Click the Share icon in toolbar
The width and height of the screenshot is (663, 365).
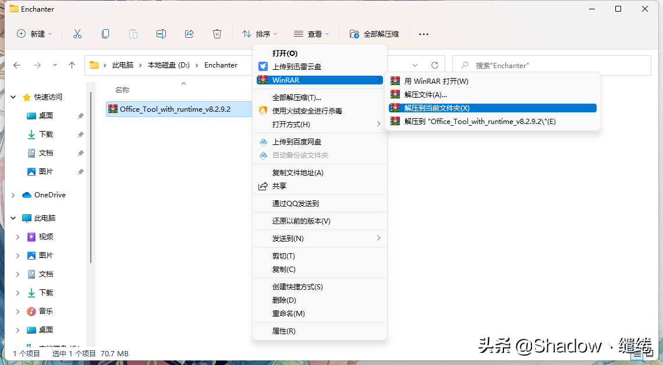189,34
